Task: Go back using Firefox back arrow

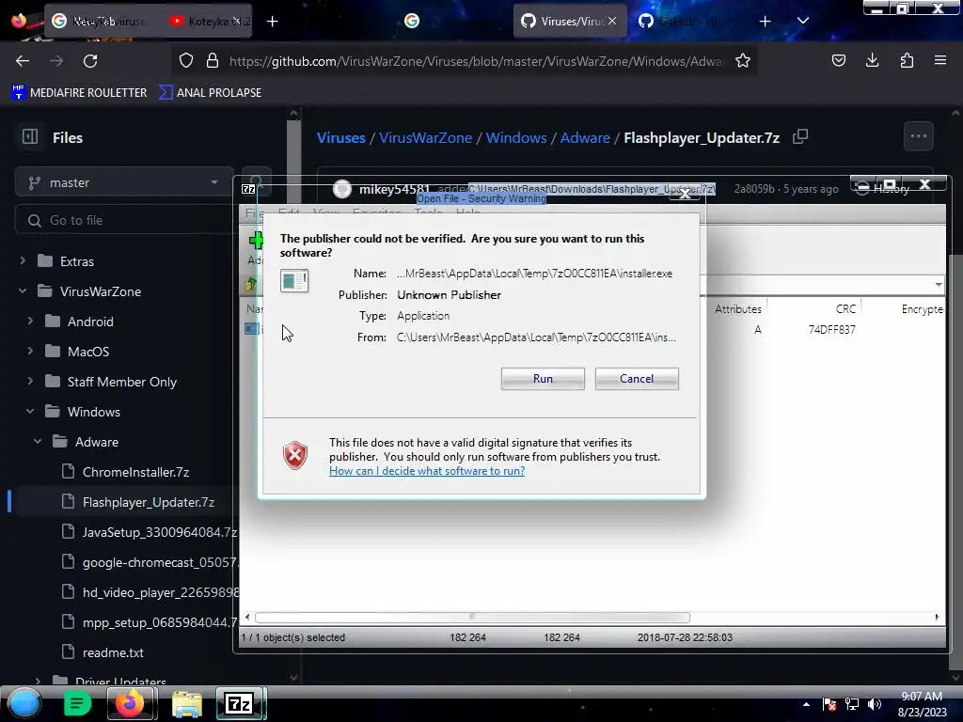Action: tap(23, 61)
